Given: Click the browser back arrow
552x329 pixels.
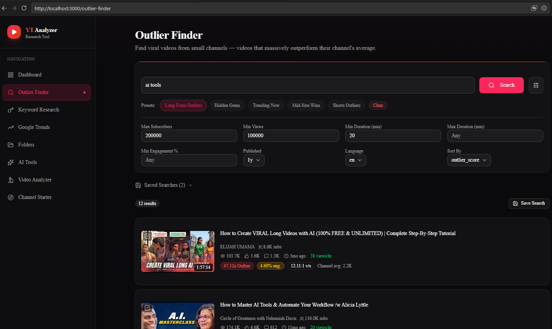Looking at the screenshot, I should (5, 8).
